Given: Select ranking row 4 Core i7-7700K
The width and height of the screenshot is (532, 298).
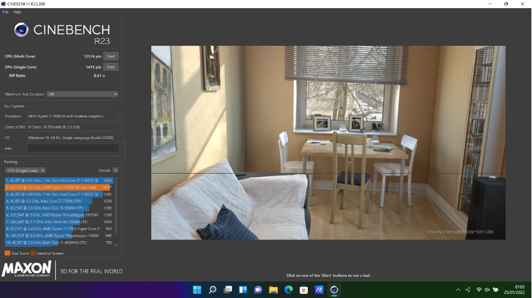Looking at the screenshot, I should [x=59, y=201].
